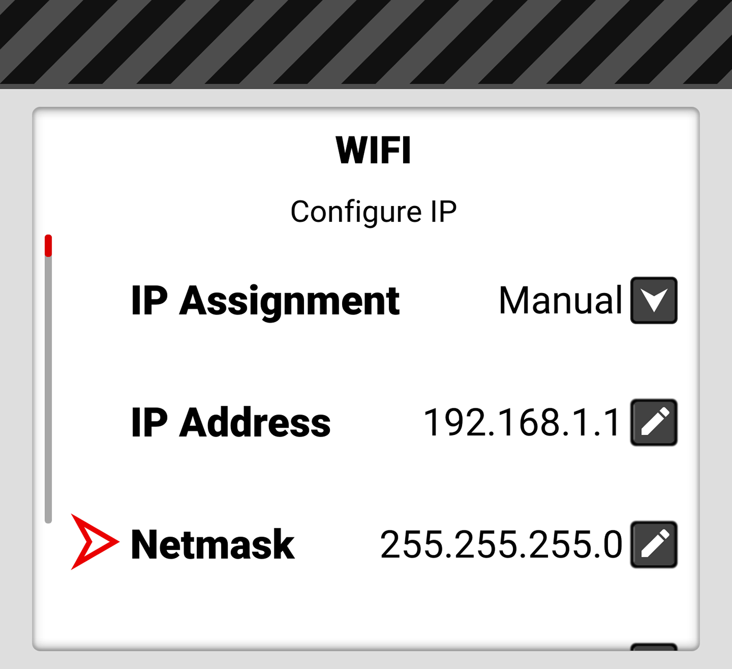Click the red scrollbar thumb
The height and width of the screenshot is (669, 732).
click(x=48, y=246)
